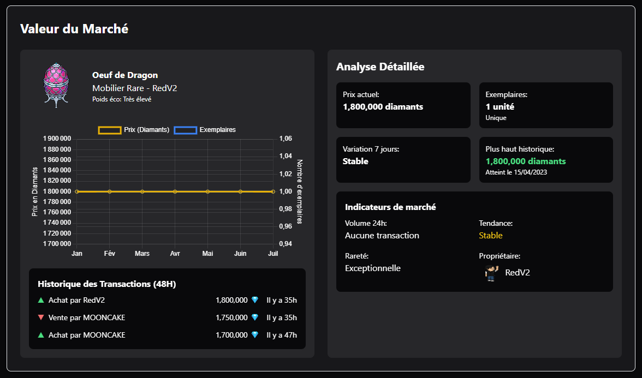Select the Achat par MOONCAKE transaction label
642x378 pixels.
[x=87, y=335]
